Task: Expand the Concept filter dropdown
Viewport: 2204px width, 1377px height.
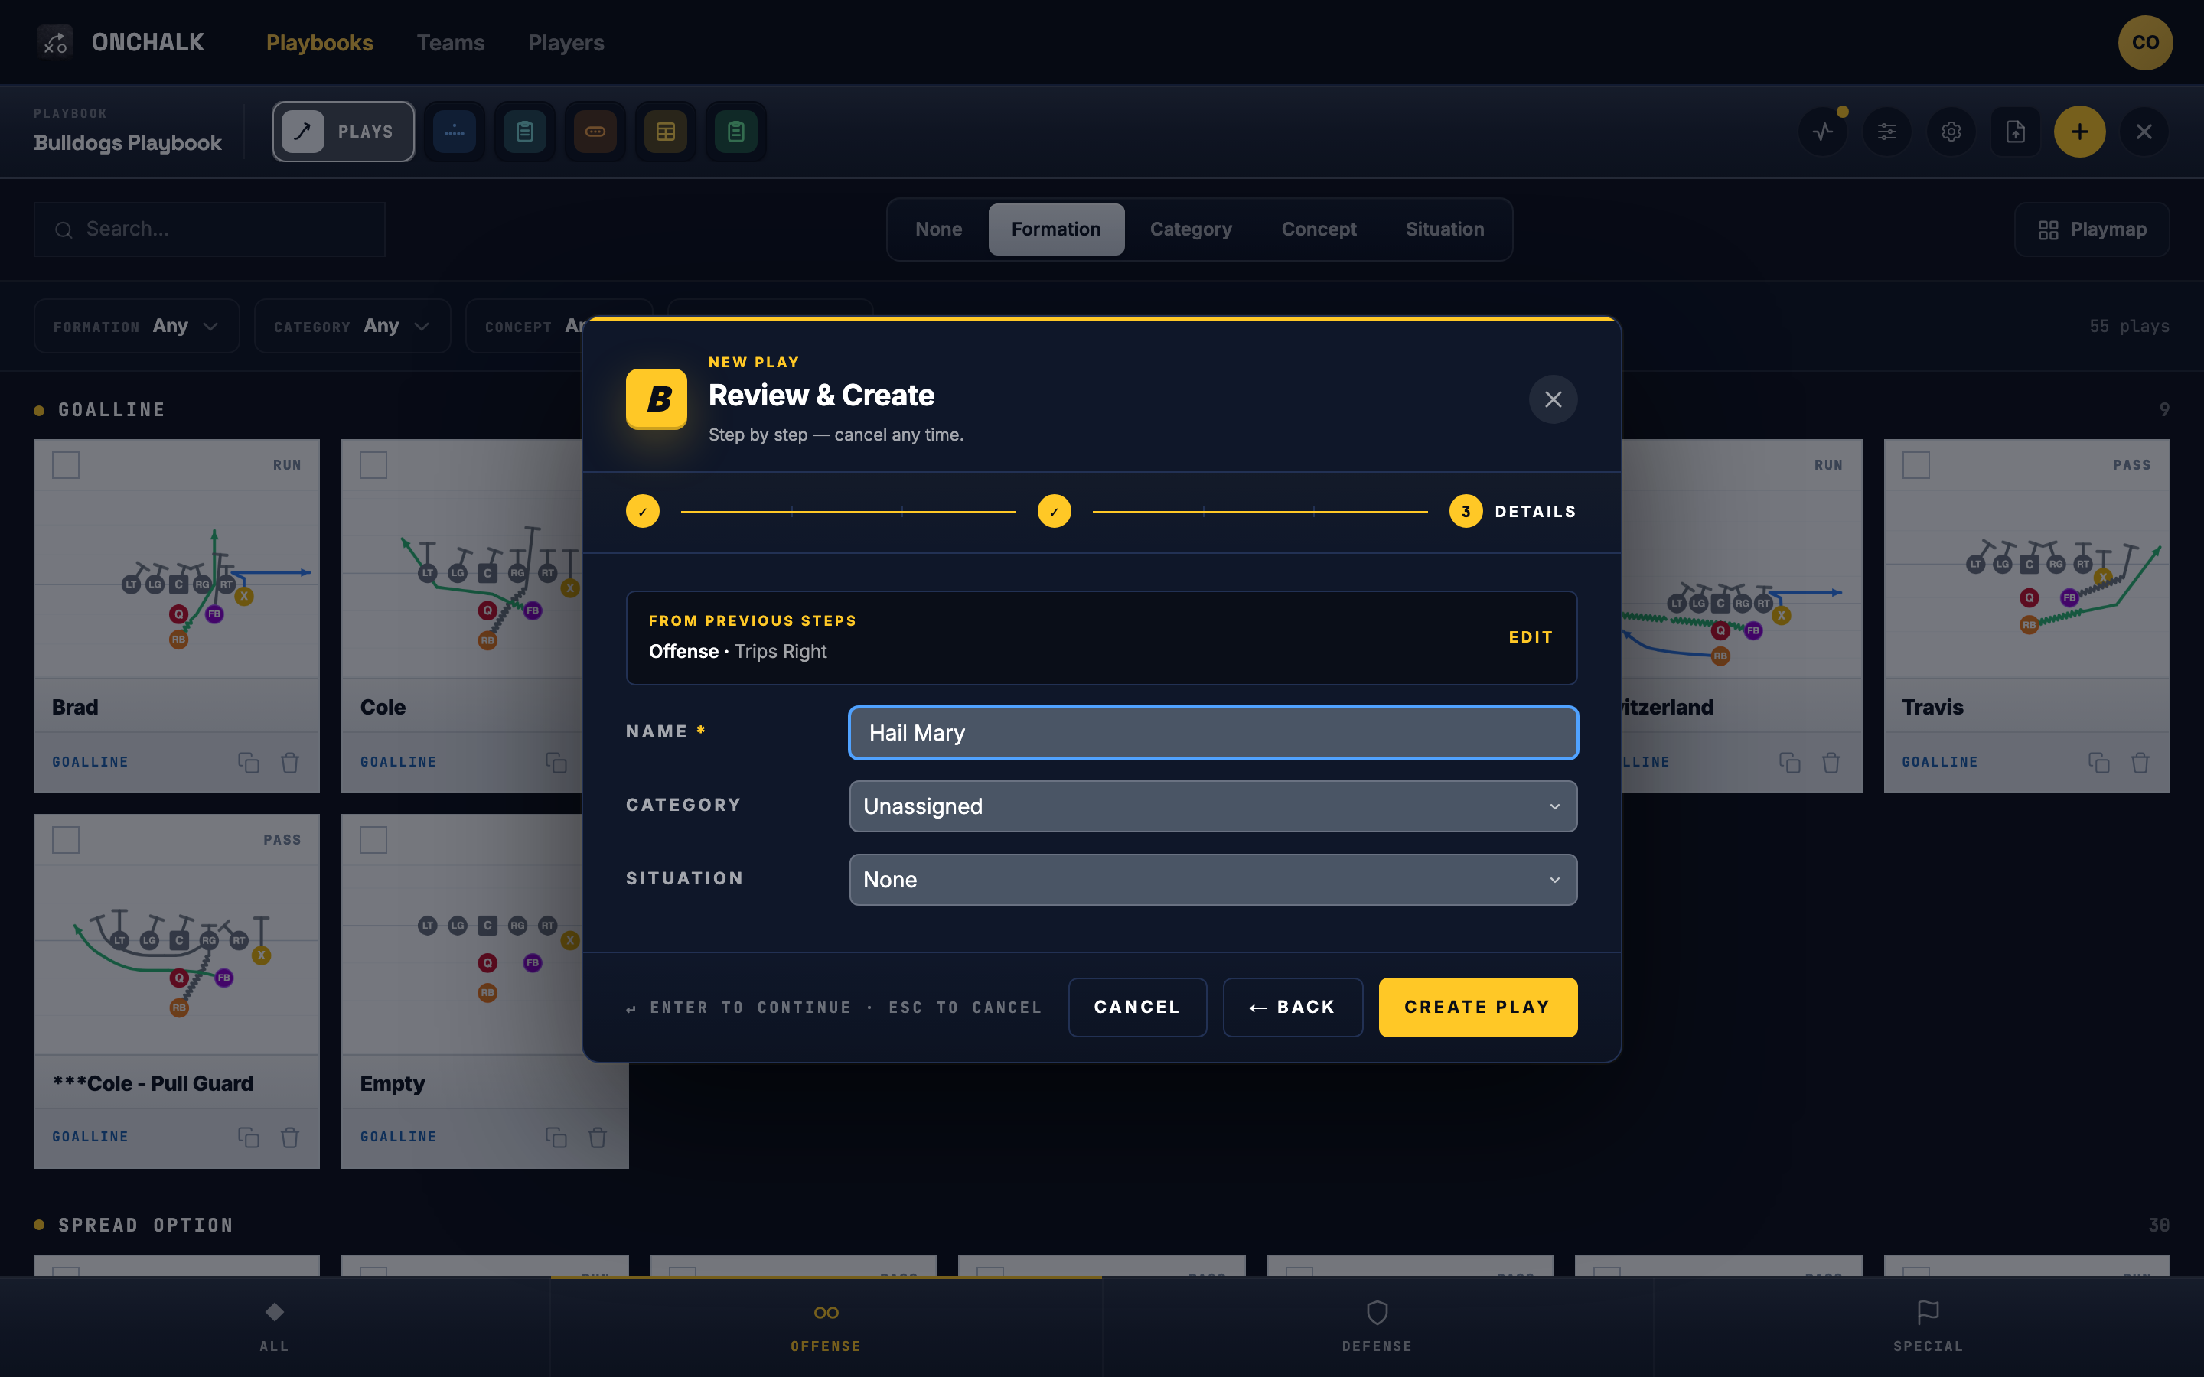Action: pyautogui.click(x=524, y=326)
